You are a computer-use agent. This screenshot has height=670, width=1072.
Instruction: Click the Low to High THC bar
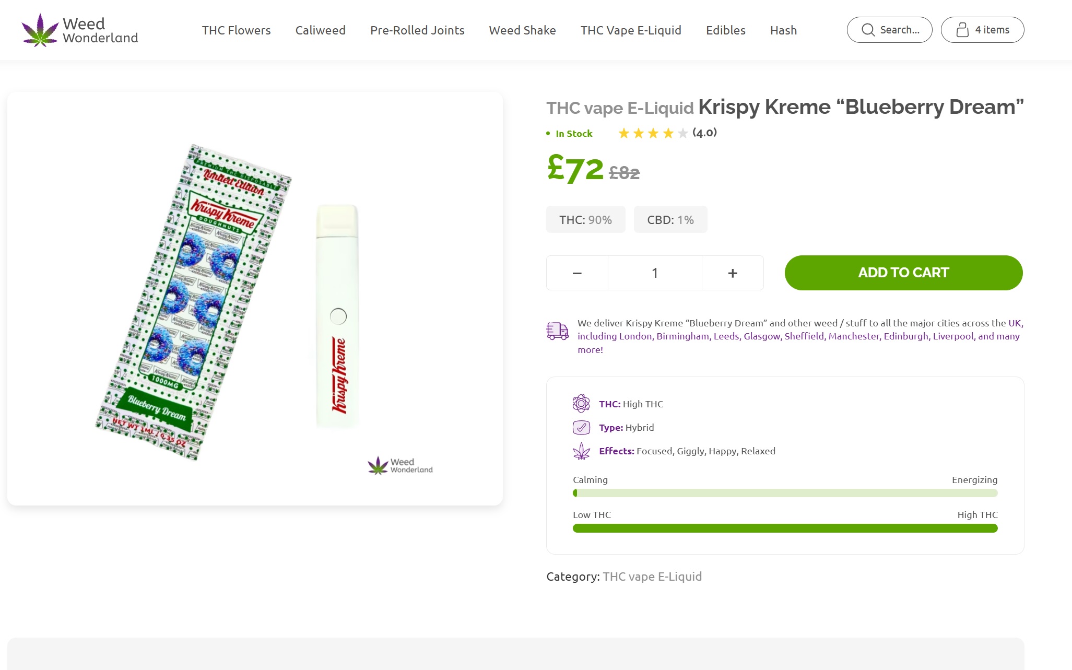785,528
